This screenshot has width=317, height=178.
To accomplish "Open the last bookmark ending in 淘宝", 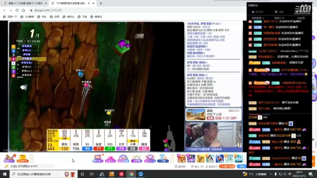I will pos(96,17).
